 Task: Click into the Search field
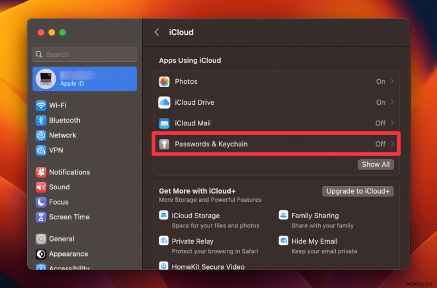click(x=85, y=55)
